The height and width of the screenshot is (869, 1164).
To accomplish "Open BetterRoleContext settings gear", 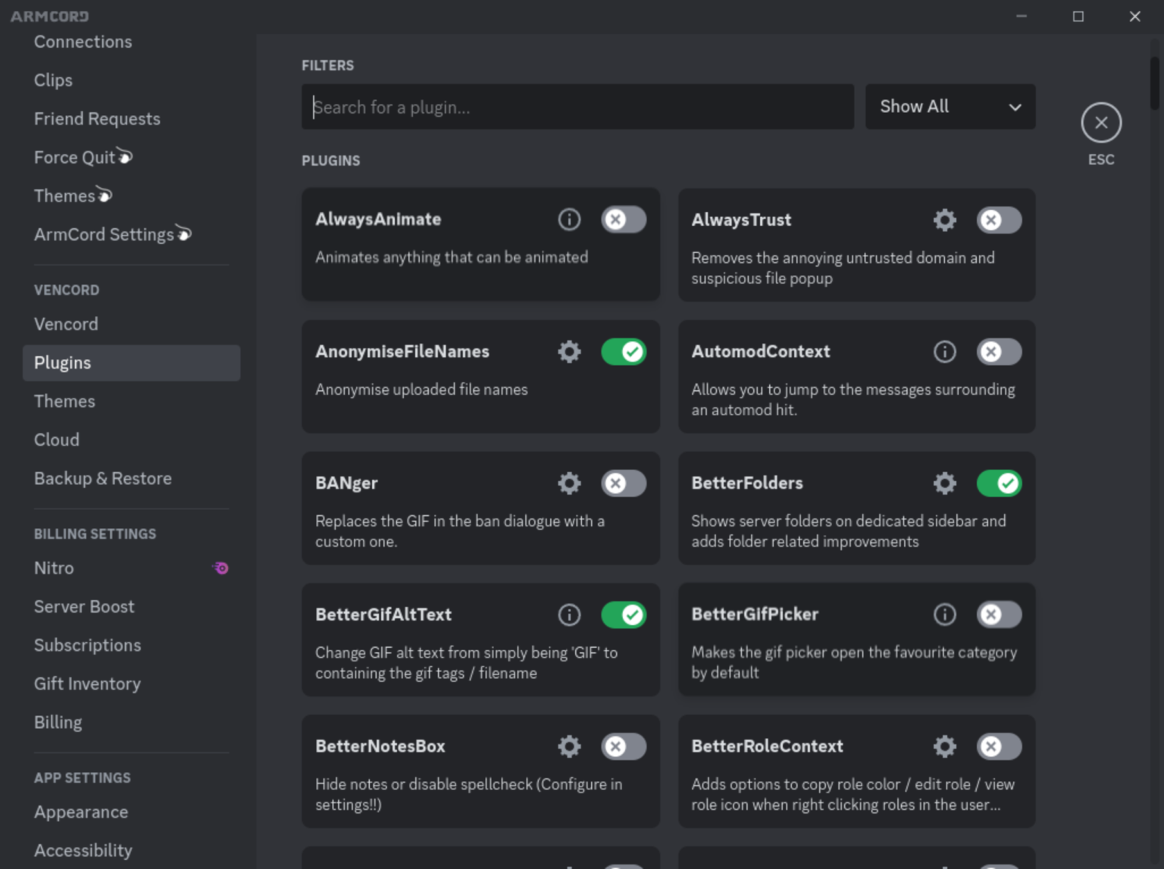I will coord(944,746).
